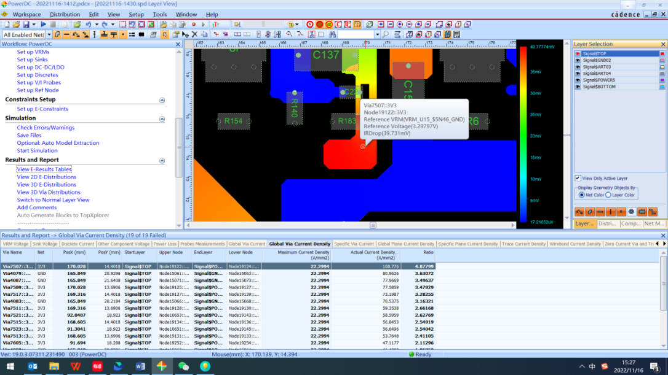Open Word from the taskbar
Screen dimensions: 668x375
coord(140,366)
